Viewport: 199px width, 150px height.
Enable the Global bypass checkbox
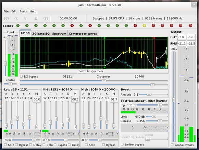pos(172,145)
